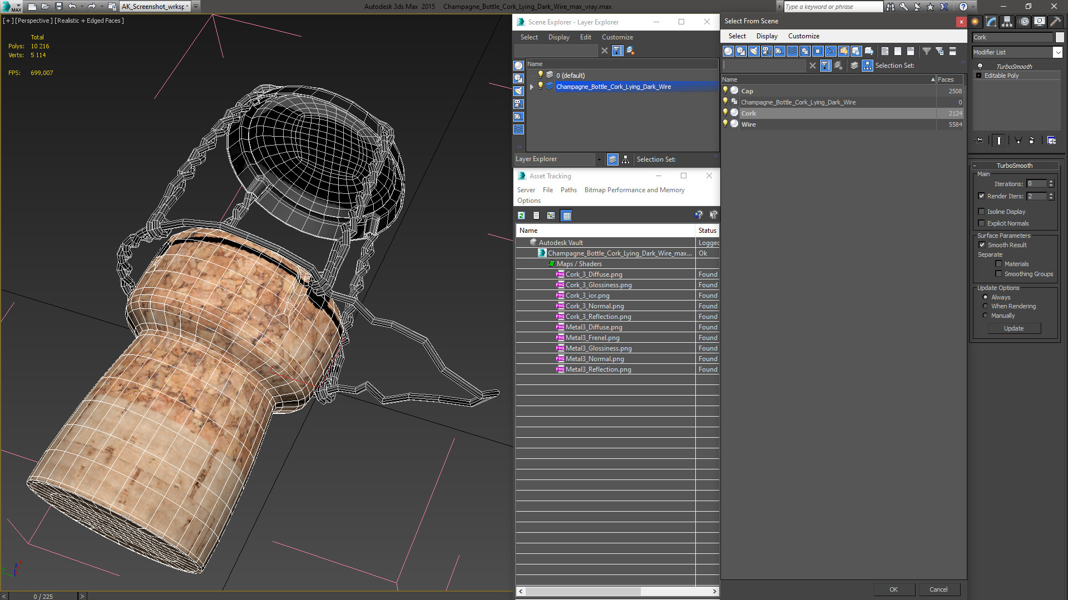Click the Cancel button in Select From Scene

pos(938,589)
